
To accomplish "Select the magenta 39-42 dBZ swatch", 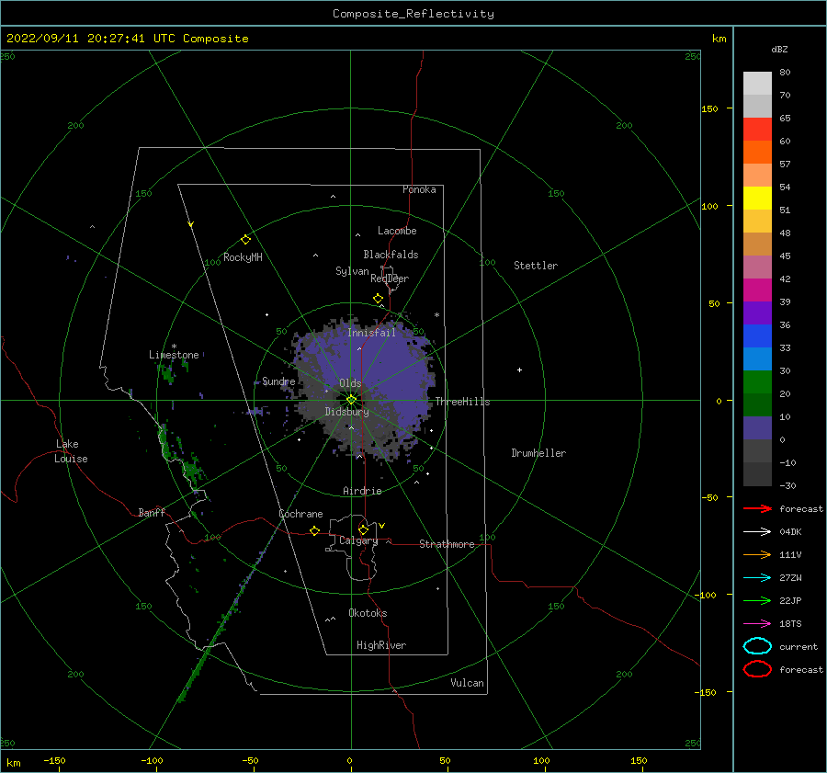I will 757,290.
